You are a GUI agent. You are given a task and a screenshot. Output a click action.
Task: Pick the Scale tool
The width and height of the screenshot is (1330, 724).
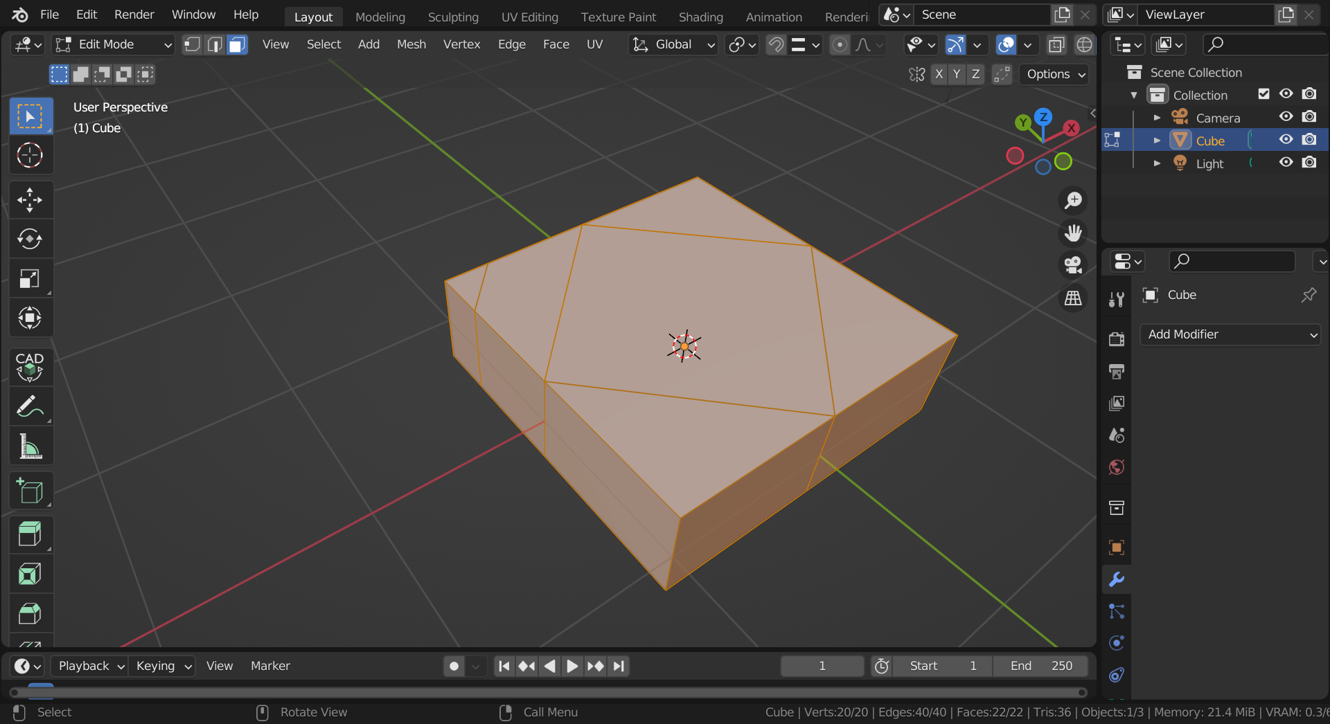click(30, 279)
